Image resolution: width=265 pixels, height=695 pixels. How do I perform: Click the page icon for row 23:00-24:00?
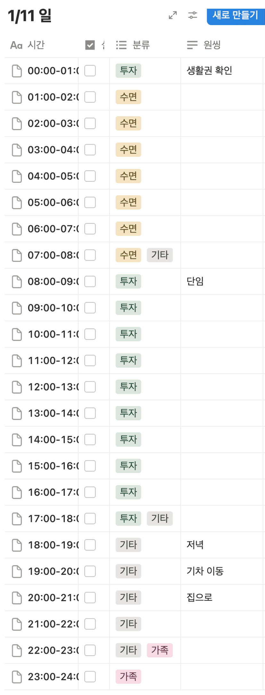17,677
